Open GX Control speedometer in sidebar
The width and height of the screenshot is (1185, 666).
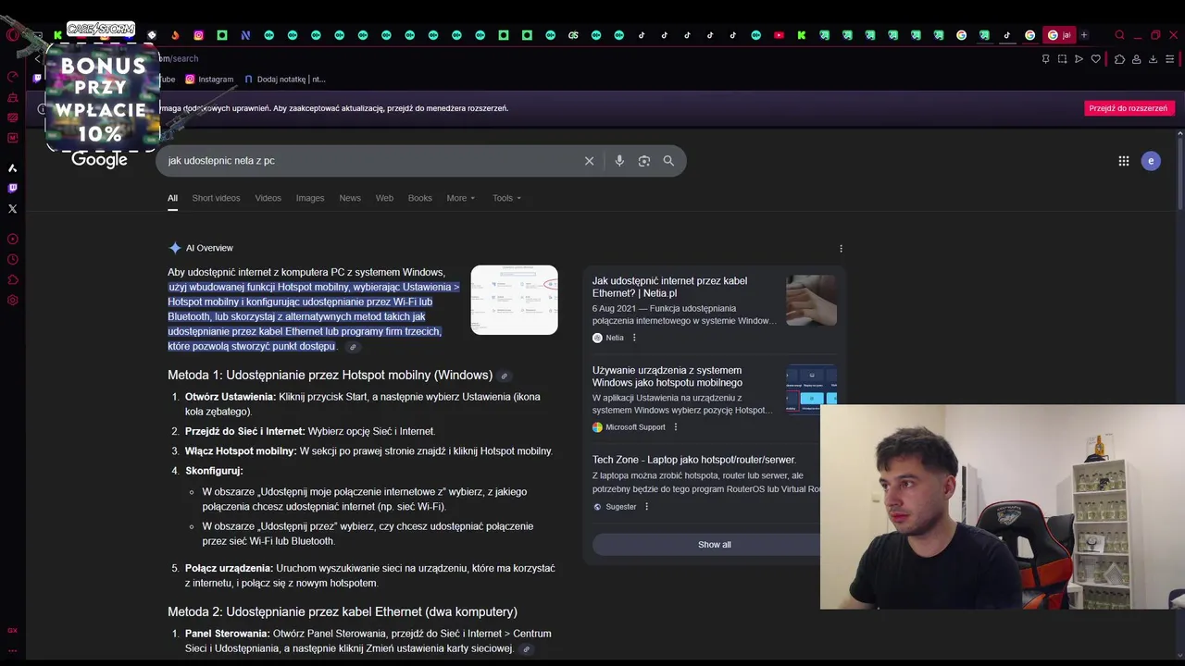(x=12, y=77)
